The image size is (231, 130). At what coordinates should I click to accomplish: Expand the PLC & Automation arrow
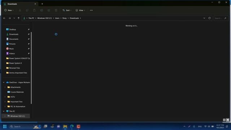pos(5,107)
